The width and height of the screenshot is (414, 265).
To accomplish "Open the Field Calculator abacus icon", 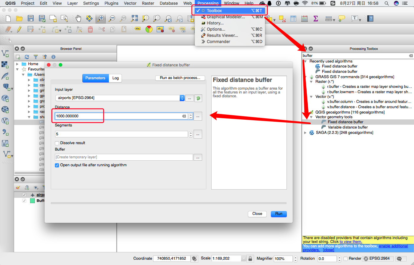I will click(305, 19).
